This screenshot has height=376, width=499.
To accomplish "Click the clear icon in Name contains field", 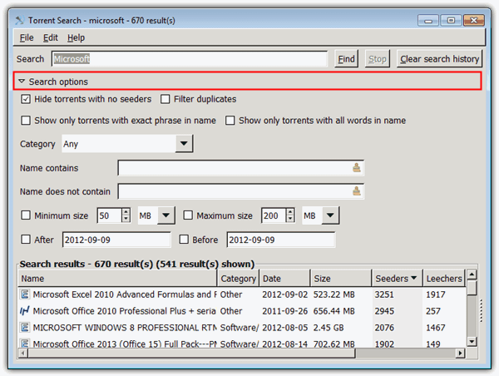I will (x=357, y=167).
